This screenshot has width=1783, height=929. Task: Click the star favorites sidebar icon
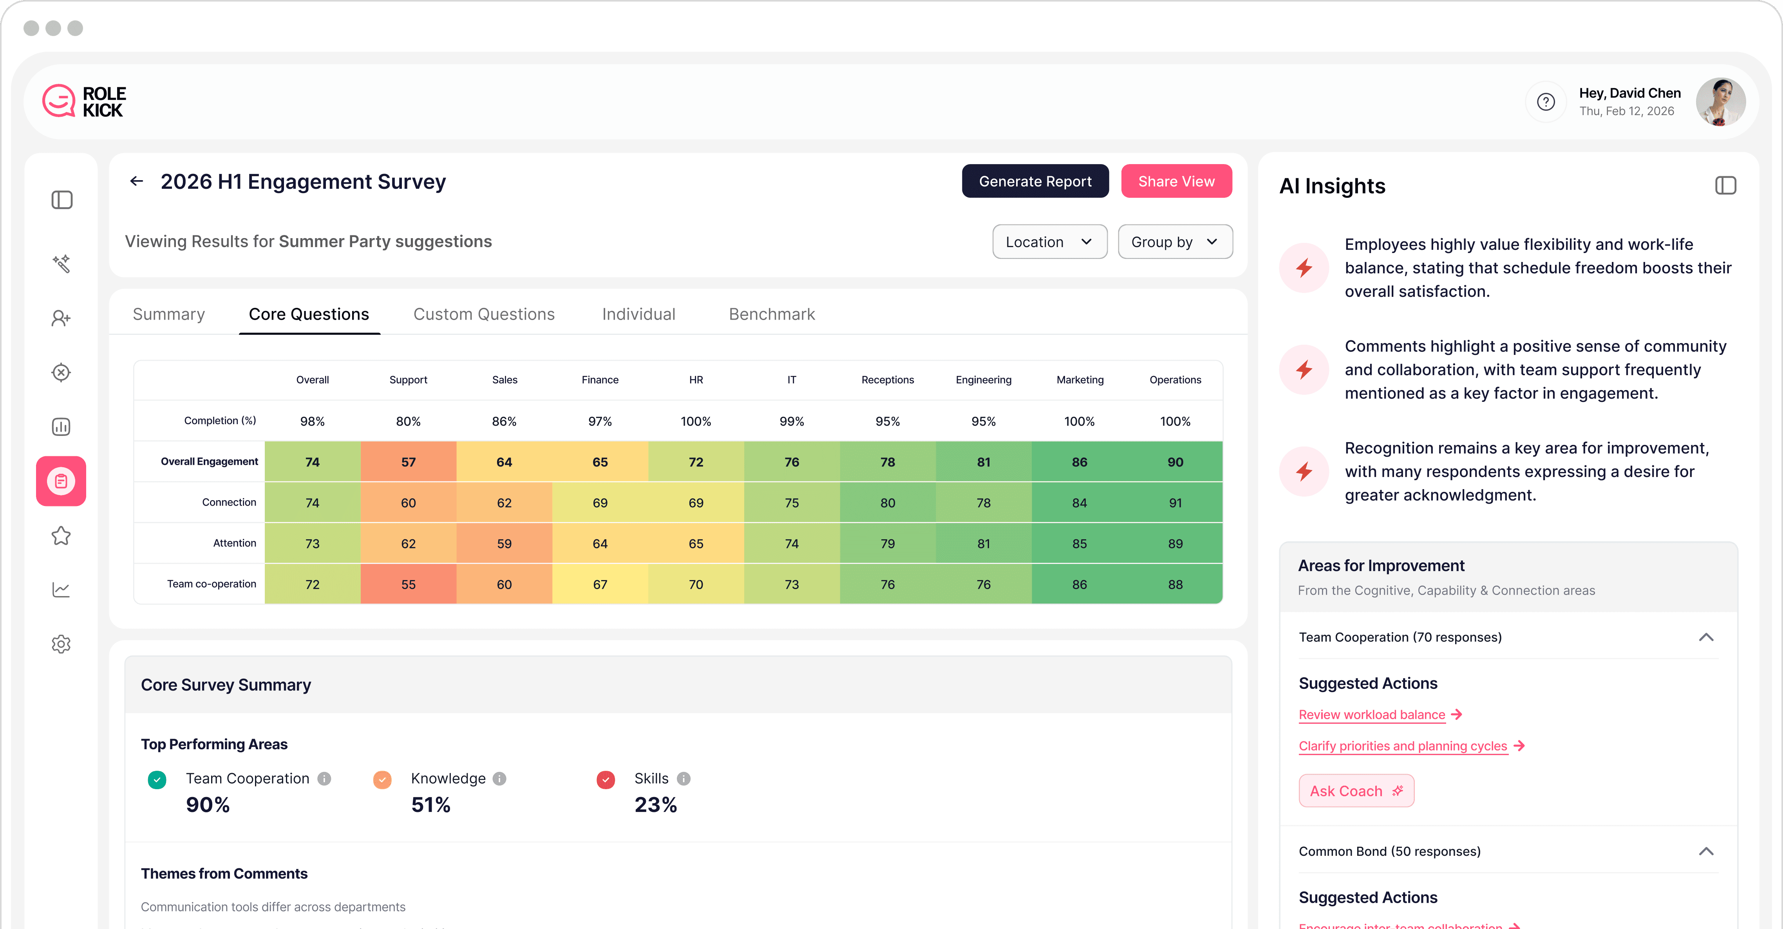61,535
